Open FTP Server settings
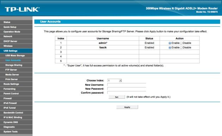Viewport: 222px width, 136px height. 16,70
